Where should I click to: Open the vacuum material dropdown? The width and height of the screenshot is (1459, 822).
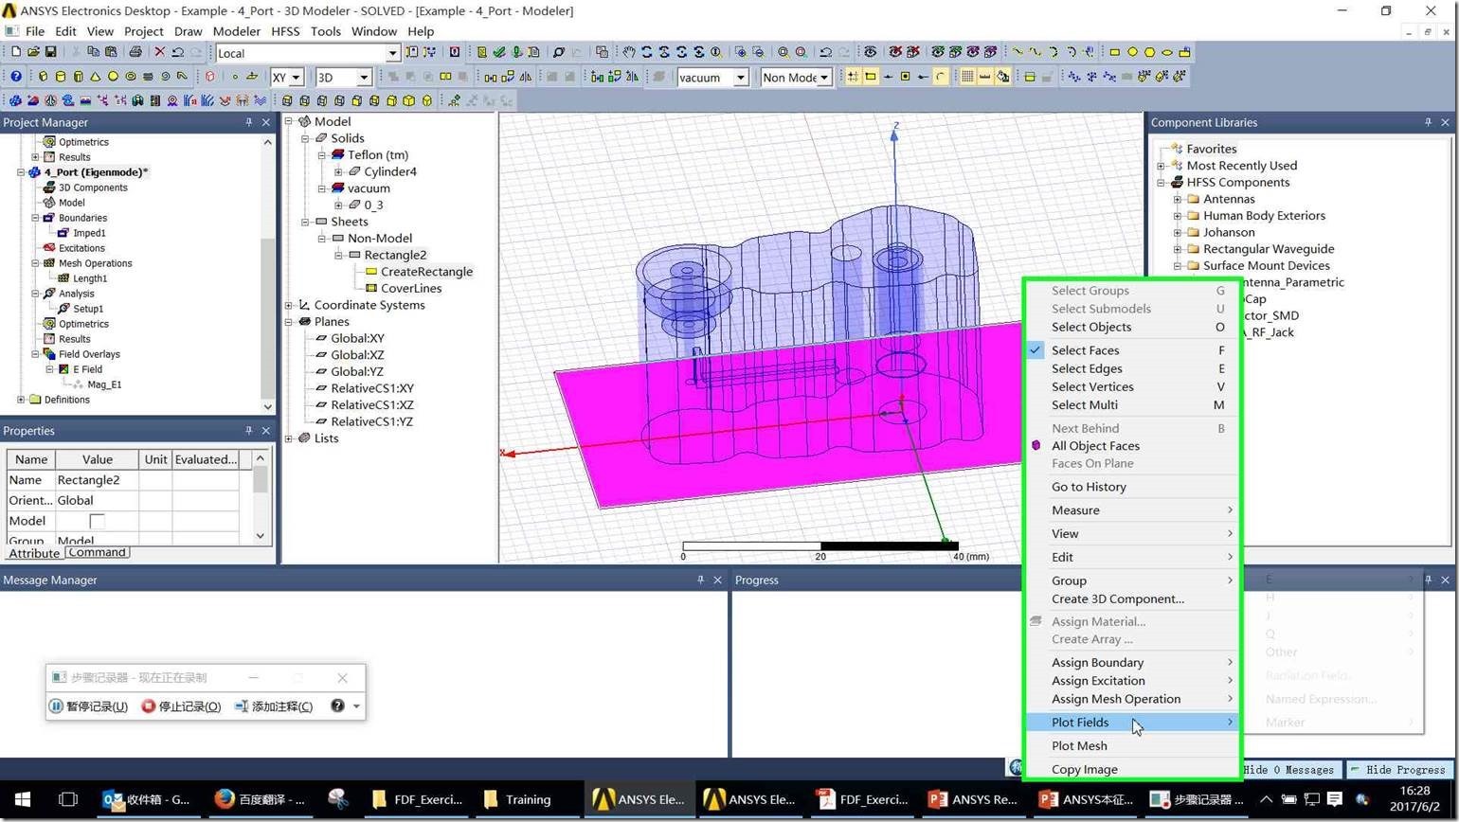pos(741,78)
